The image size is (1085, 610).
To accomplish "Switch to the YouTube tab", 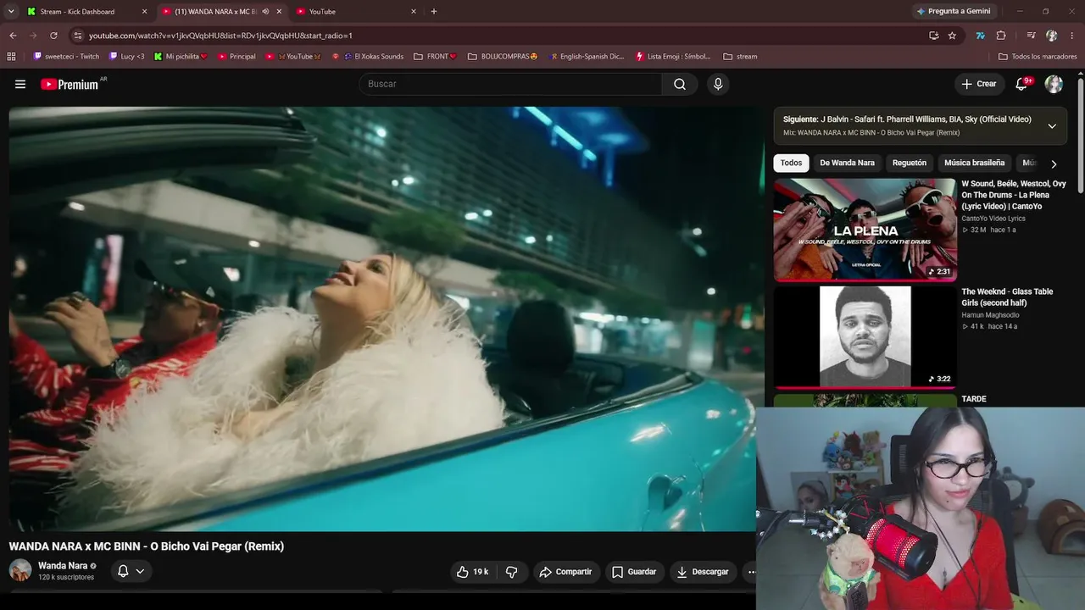I will 357,12.
